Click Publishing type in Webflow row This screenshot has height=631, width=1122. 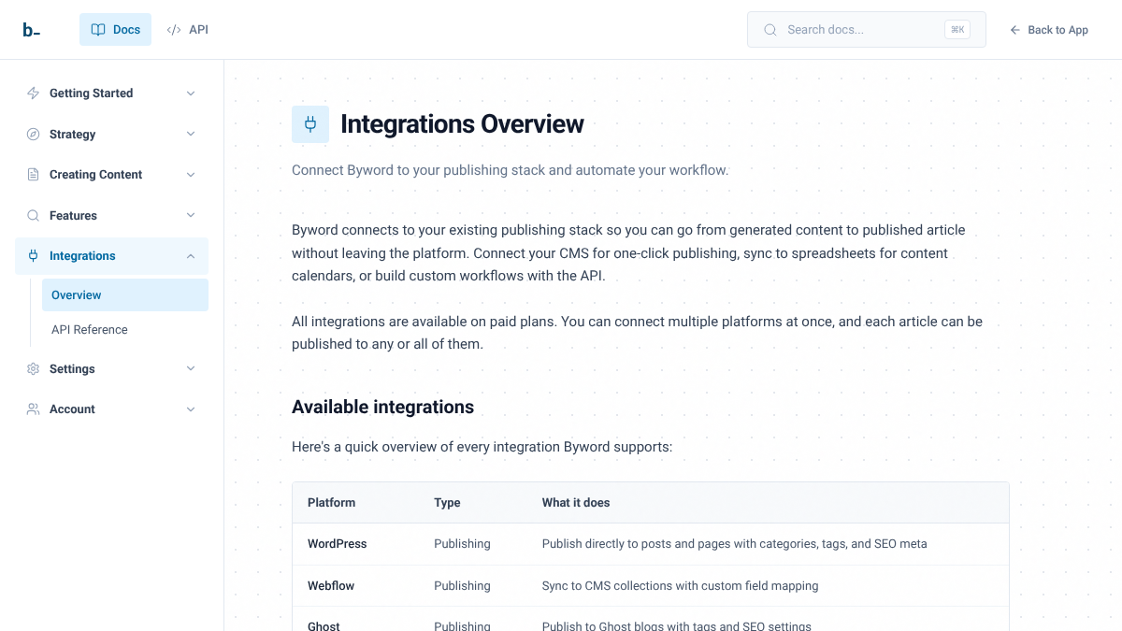pyautogui.click(x=462, y=586)
